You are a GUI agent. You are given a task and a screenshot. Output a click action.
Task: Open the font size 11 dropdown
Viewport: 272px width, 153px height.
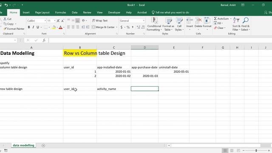click(55, 21)
